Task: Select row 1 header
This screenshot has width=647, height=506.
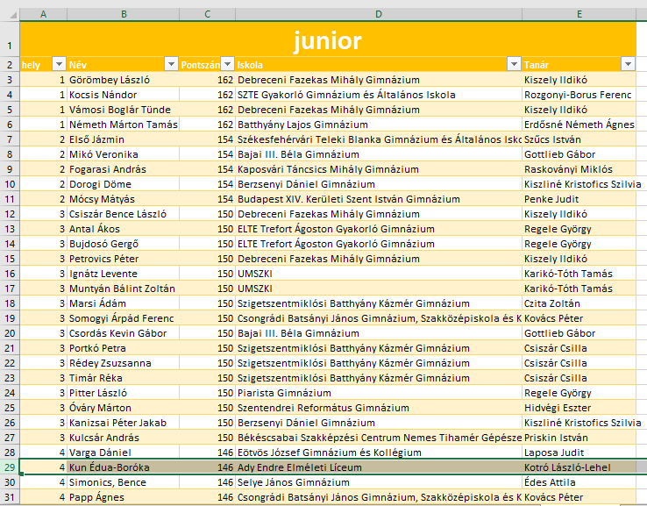Action: point(9,41)
